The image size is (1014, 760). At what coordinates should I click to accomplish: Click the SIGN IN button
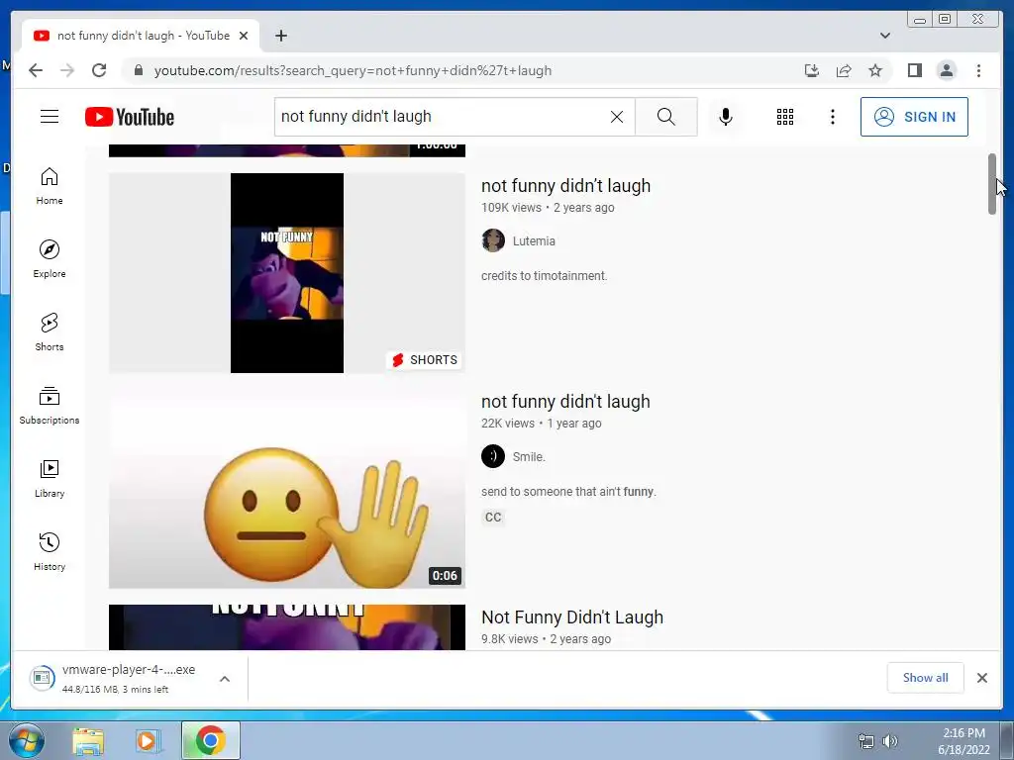coord(914,117)
